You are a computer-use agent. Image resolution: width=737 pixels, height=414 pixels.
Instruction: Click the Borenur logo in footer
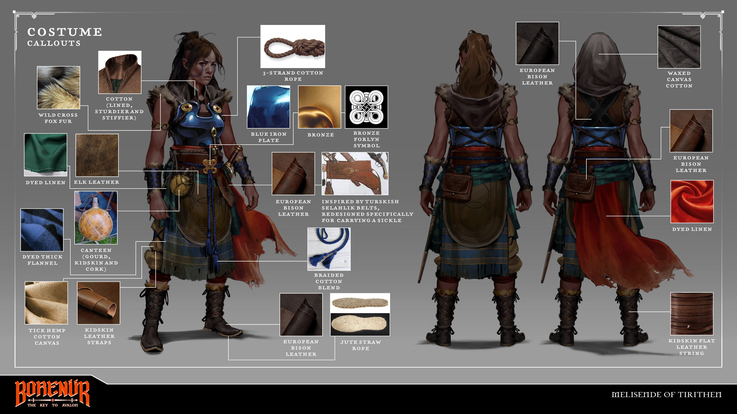(x=52, y=393)
